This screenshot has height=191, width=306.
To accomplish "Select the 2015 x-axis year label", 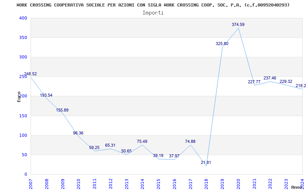I will coord(158,184).
